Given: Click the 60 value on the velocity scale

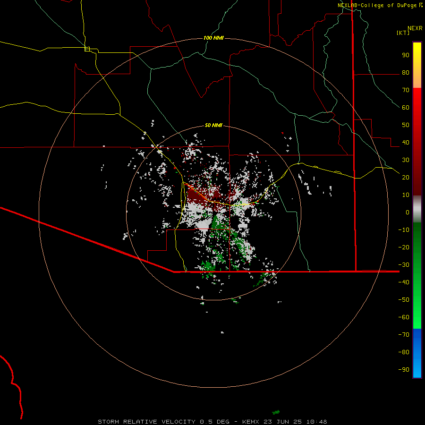Looking at the screenshot, I should tap(406, 108).
